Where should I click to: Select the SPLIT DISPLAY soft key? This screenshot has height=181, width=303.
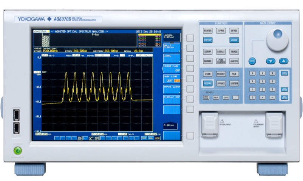172,47
